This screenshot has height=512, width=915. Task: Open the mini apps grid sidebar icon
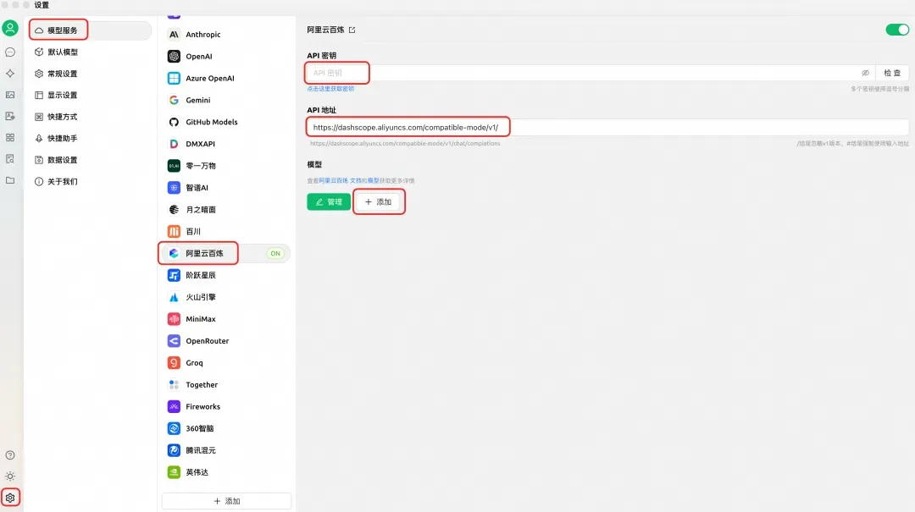point(10,138)
